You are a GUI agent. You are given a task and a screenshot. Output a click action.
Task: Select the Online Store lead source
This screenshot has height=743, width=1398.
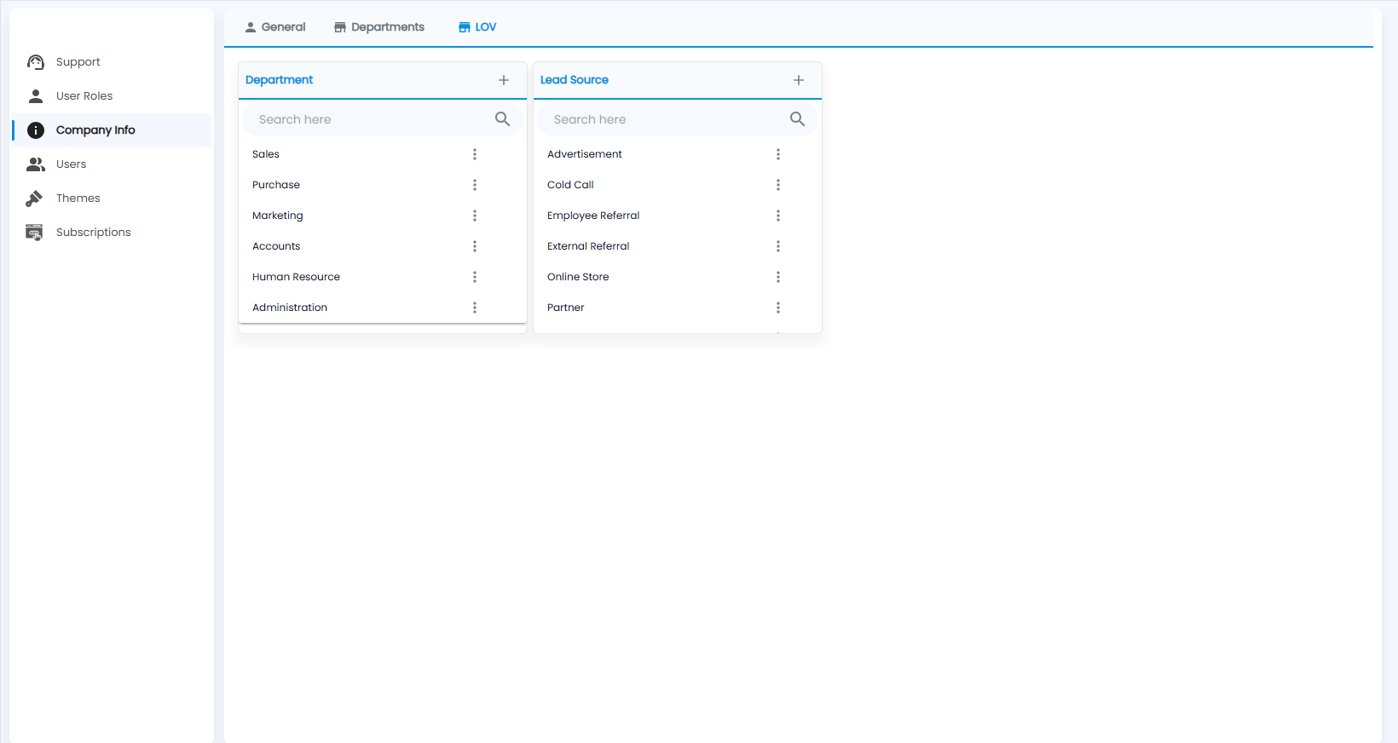coord(678,277)
